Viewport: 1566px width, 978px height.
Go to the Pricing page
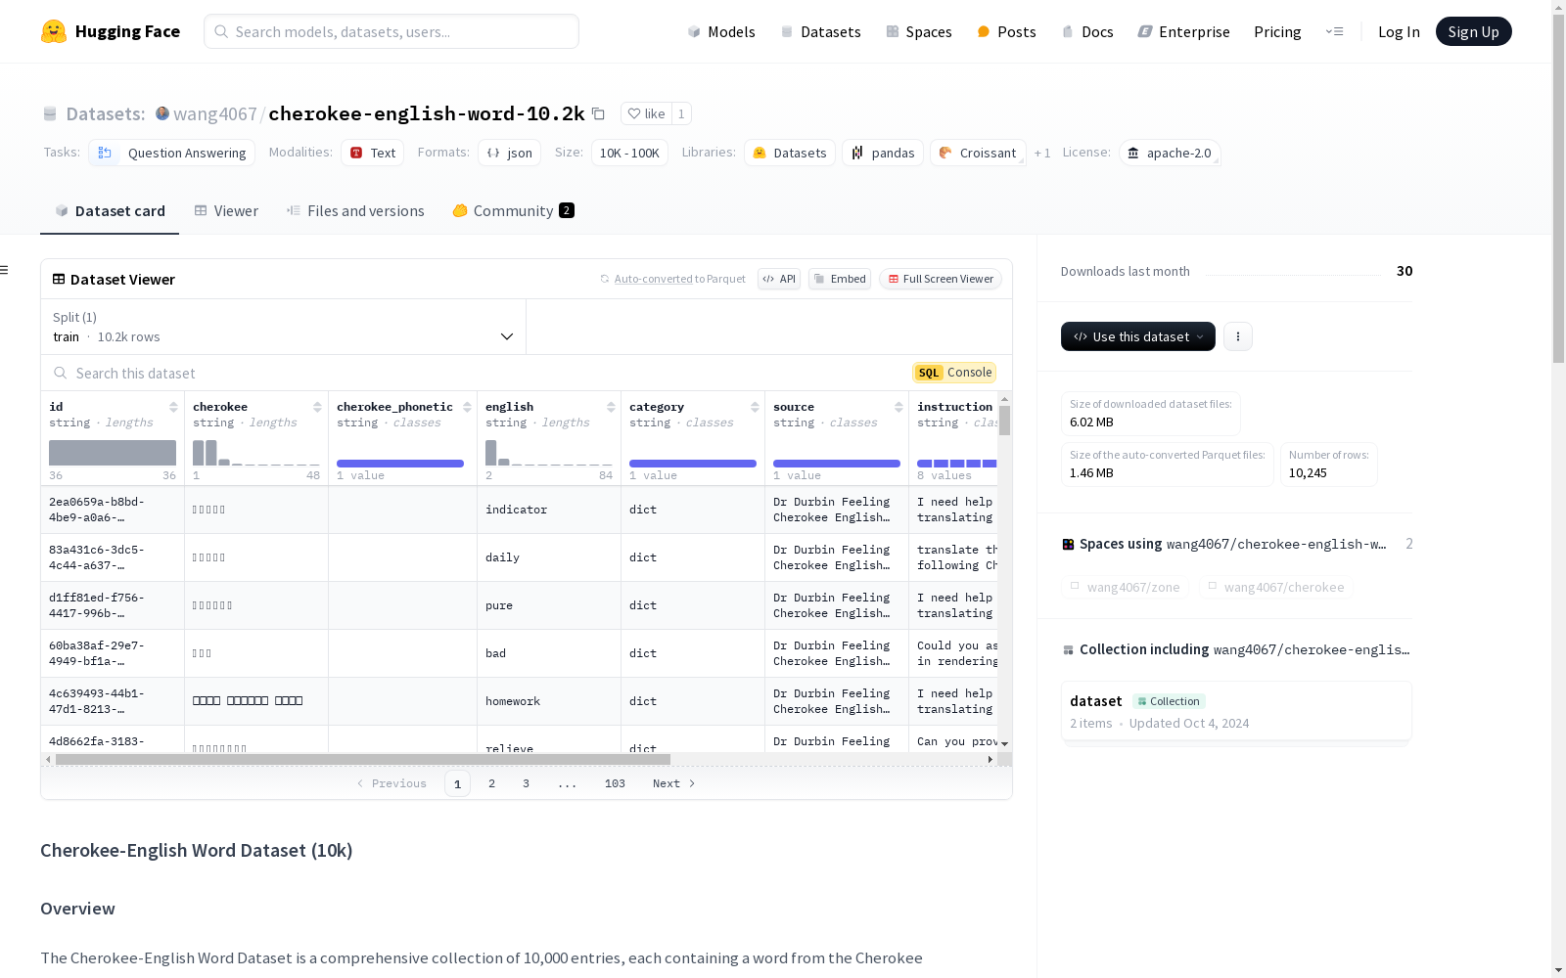pos(1277,31)
